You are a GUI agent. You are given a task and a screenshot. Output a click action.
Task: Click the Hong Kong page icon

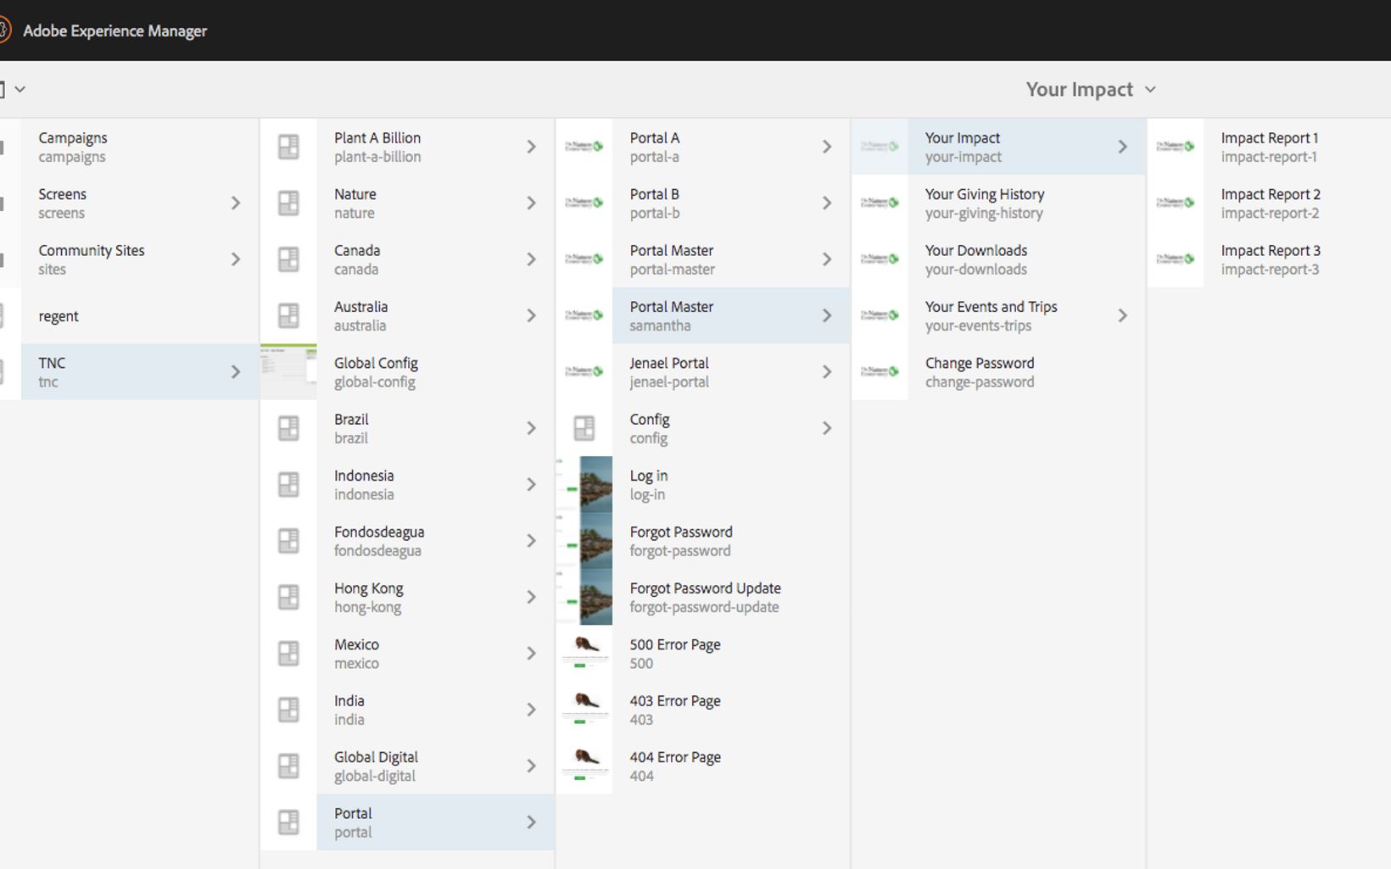pyautogui.click(x=288, y=597)
